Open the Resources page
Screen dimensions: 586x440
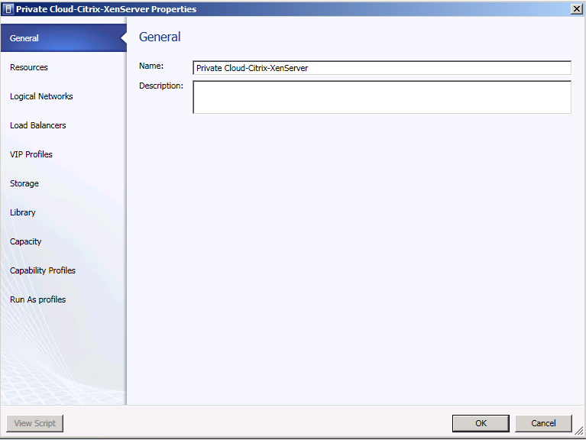pos(29,67)
